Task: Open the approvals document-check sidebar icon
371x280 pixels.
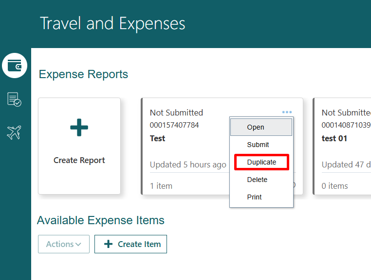Action: pos(14,99)
